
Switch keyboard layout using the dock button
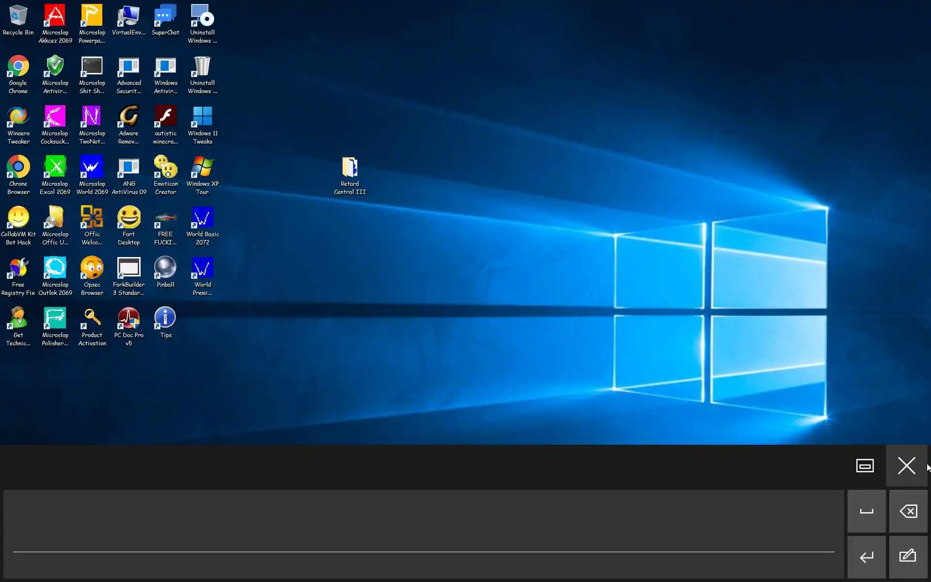click(x=865, y=466)
